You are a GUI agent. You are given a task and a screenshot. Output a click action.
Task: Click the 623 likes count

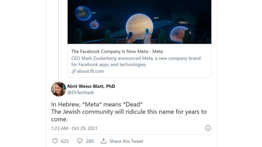(65, 141)
